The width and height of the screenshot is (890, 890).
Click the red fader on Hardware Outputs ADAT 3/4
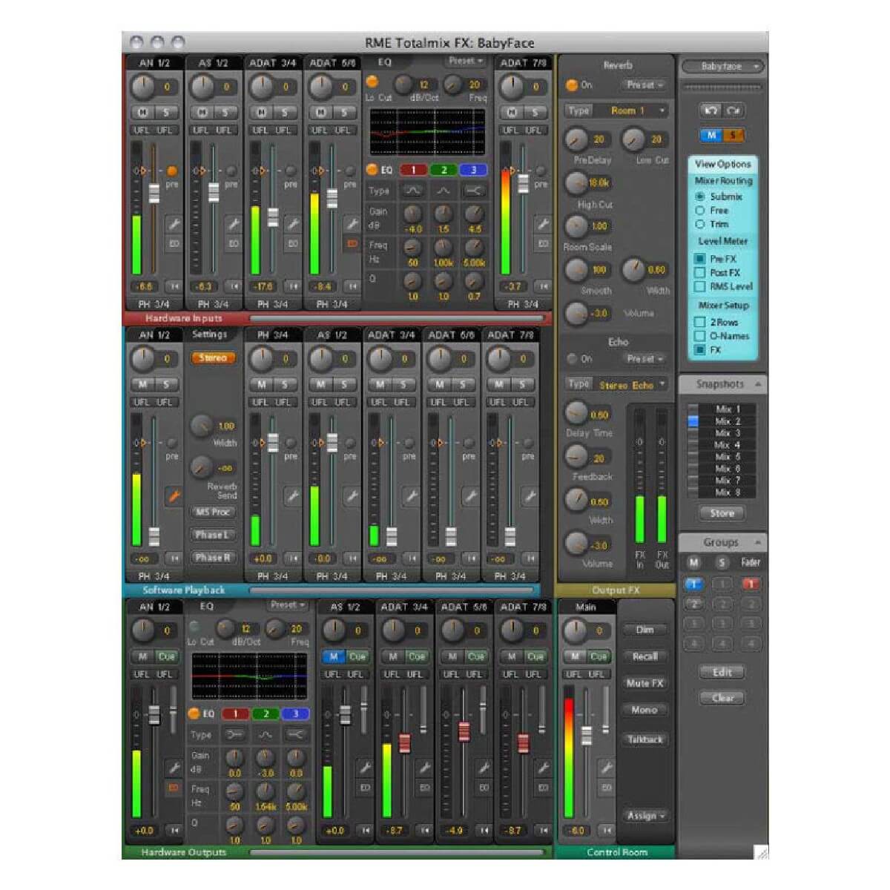(405, 742)
